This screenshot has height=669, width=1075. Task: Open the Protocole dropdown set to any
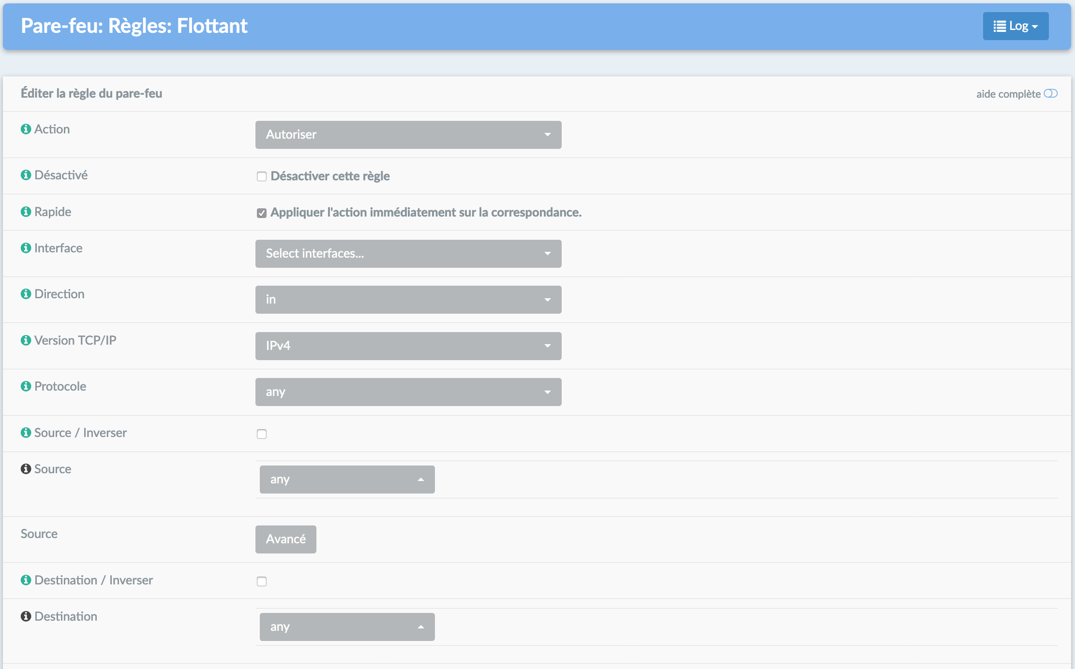408,392
